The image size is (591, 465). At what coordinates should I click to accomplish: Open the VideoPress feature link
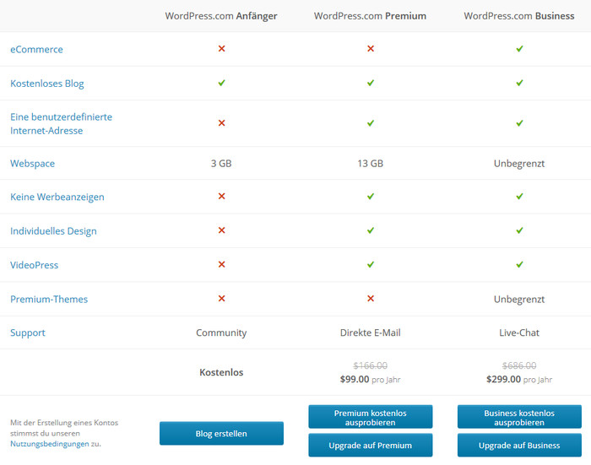pos(35,265)
